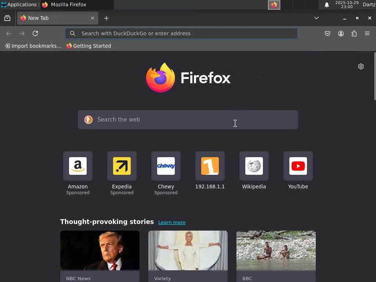Screen dimensions: 376x282
Task: Open the NBC News story thumbnail
Action: tap(100, 250)
